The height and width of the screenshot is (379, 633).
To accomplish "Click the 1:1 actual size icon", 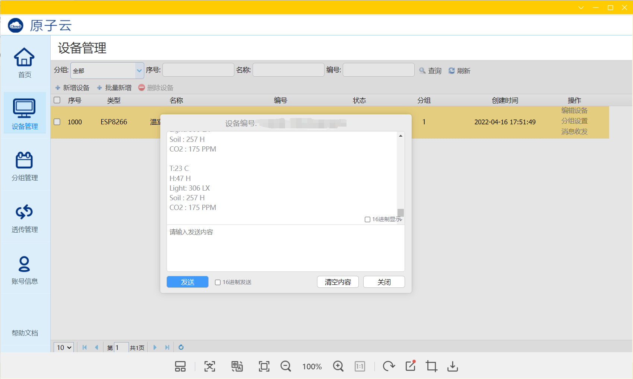I will pos(360,366).
